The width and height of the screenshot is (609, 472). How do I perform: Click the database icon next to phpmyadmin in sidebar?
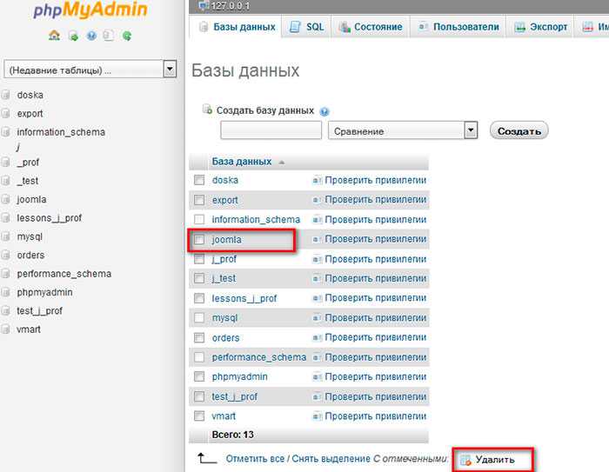[5, 292]
